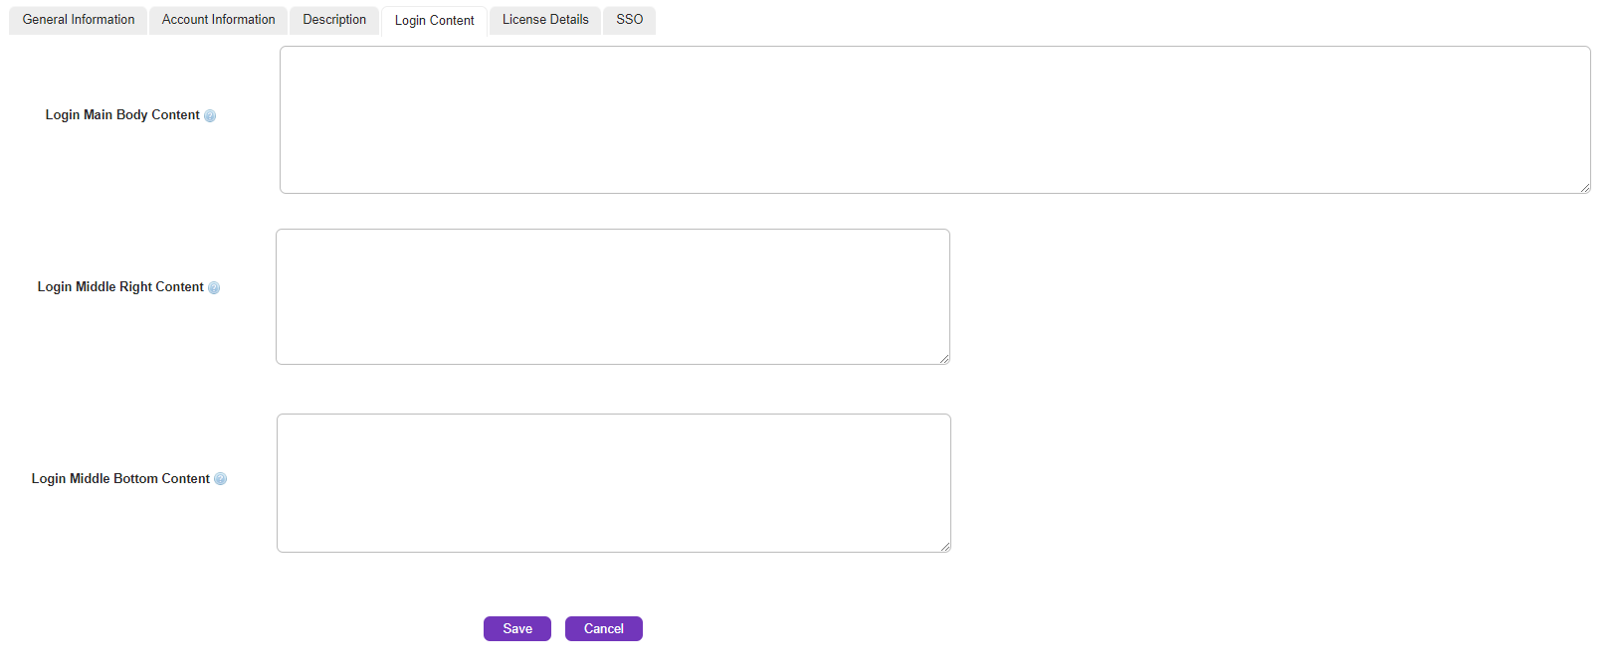Open the General Information tab
Screen dimensions: 1622x670
tap(79, 20)
